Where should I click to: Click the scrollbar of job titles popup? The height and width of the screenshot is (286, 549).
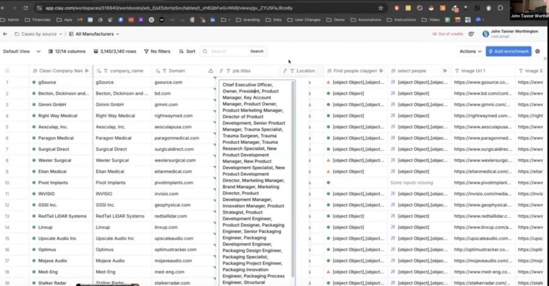pos(293,180)
